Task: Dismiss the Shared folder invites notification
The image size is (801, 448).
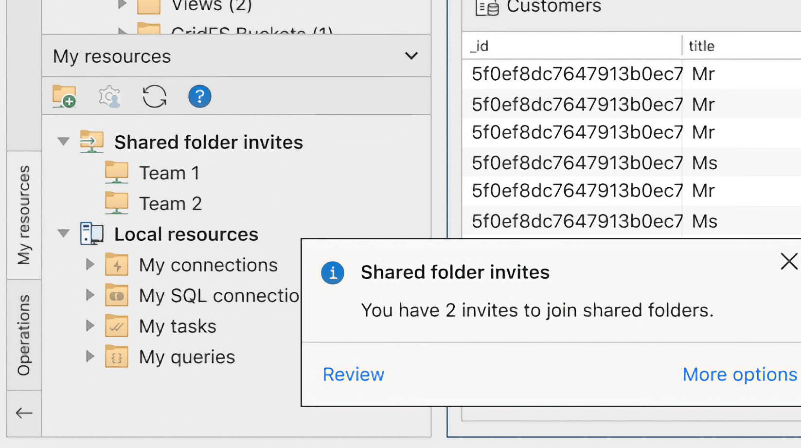Action: (788, 262)
